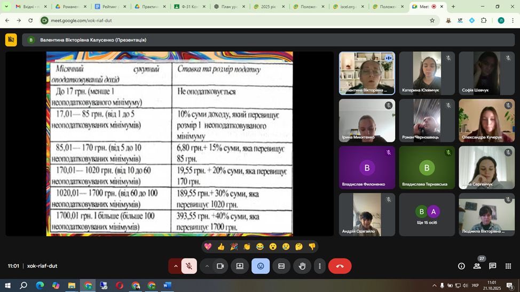
Task: Click the yellow presentation indicator icon
Action: tap(11, 40)
